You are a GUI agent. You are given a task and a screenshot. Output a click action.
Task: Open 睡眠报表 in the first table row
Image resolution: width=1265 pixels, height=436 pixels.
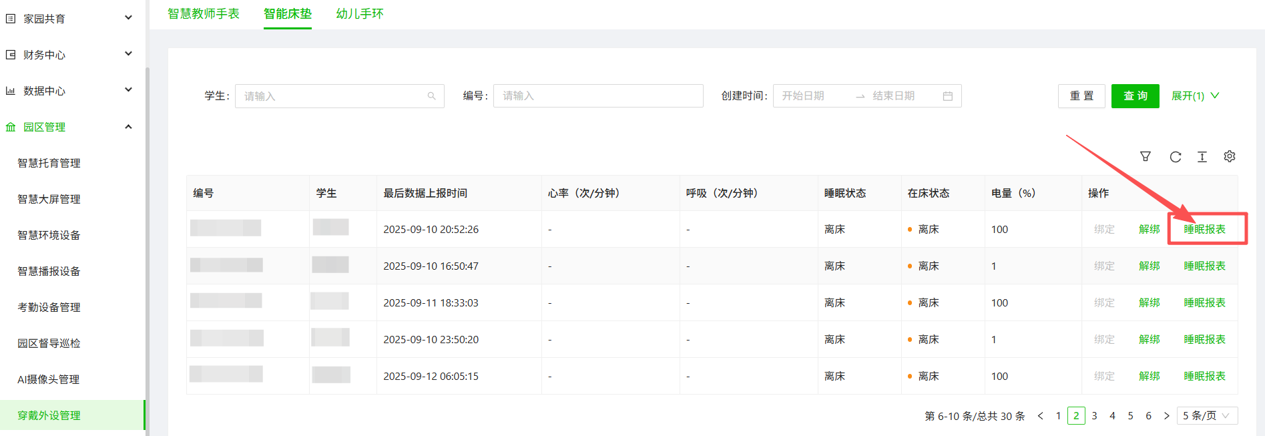[x=1204, y=229]
